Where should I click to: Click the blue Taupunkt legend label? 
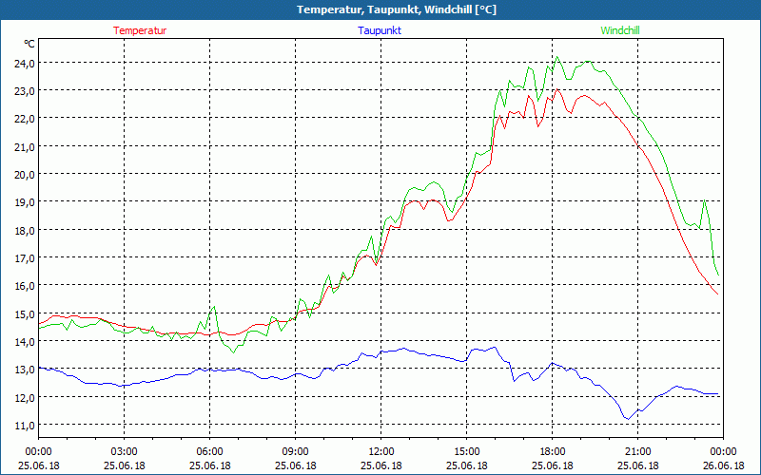tap(380, 30)
